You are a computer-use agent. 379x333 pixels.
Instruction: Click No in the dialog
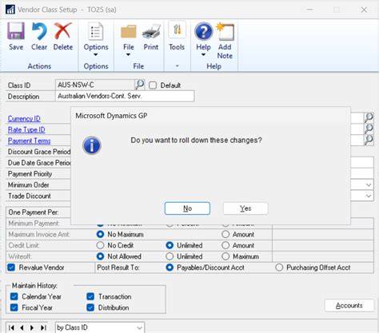click(187, 208)
